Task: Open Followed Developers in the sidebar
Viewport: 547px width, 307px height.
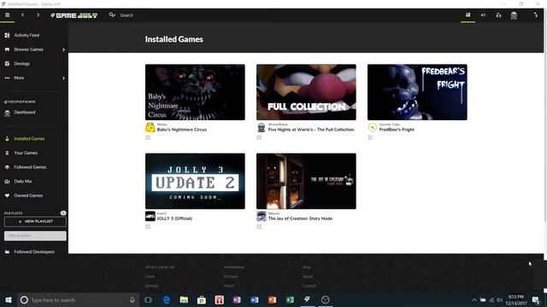Action: click(x=34, y=252)
